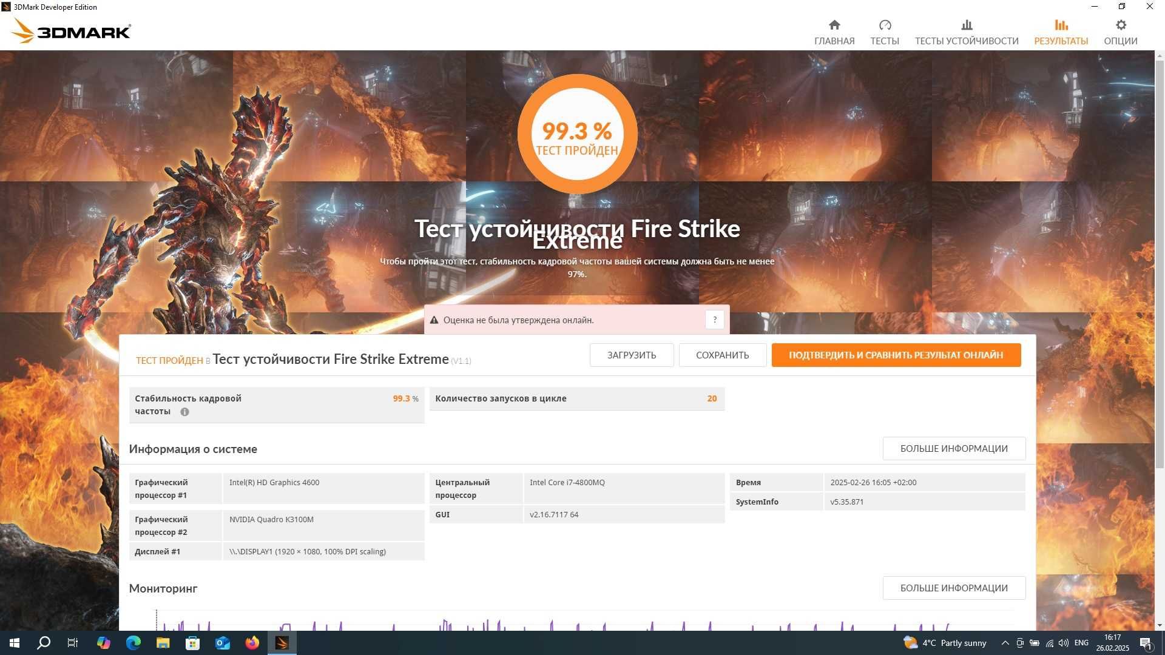Screen dimensions: 1165x655
Task: Click the scrollbar up arrow
Action: click(1160, 55)
